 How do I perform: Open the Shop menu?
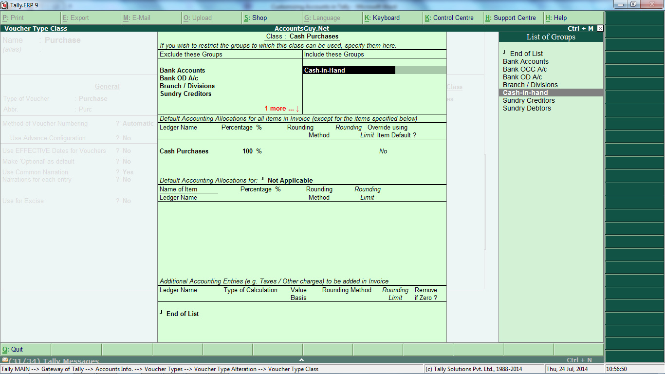coord(272,18)
